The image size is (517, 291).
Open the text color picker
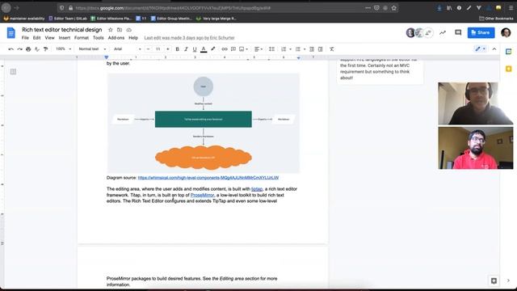click(204, 49)
